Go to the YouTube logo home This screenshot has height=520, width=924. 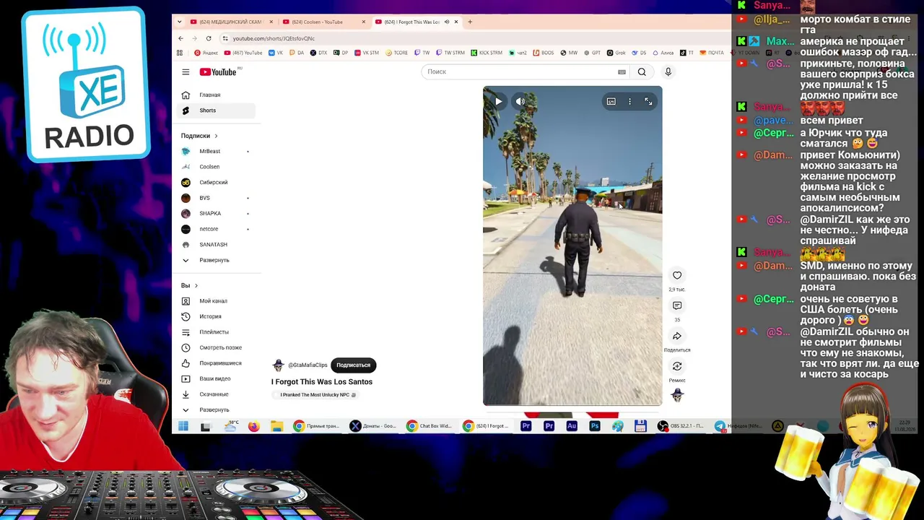tap(219, 72)
